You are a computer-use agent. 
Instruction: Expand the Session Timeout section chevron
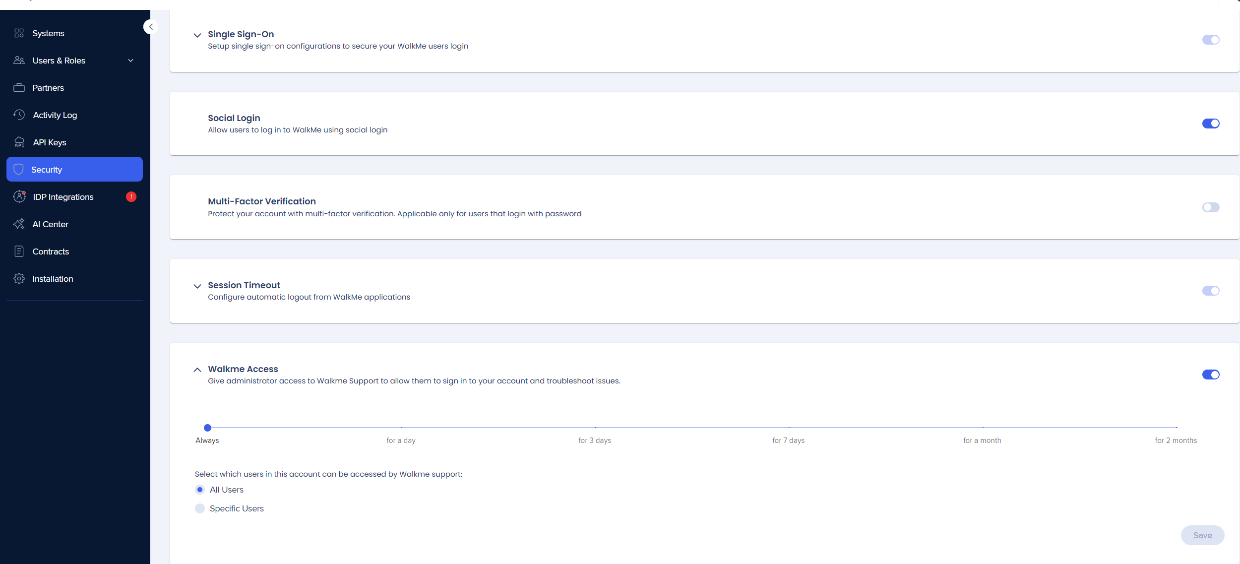pyautogui.click(x=197, y=286)
